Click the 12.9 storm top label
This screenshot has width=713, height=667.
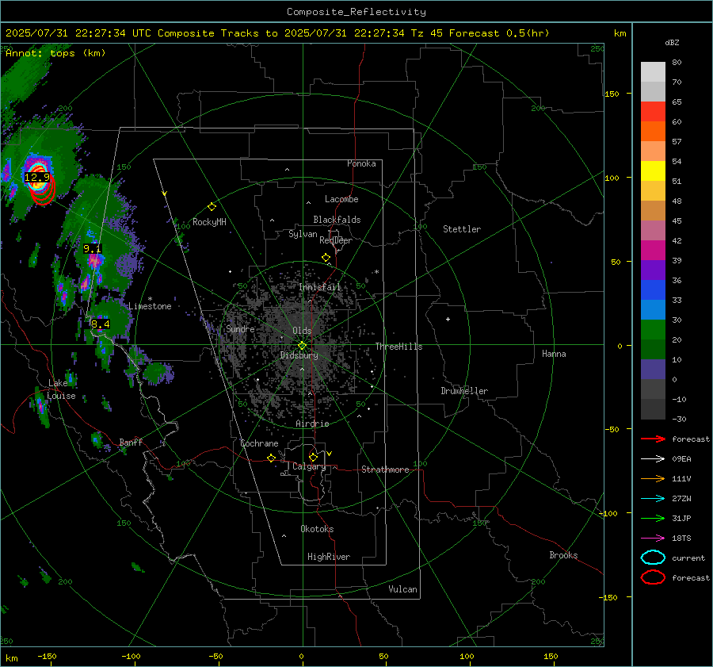[x=36, y=177]
